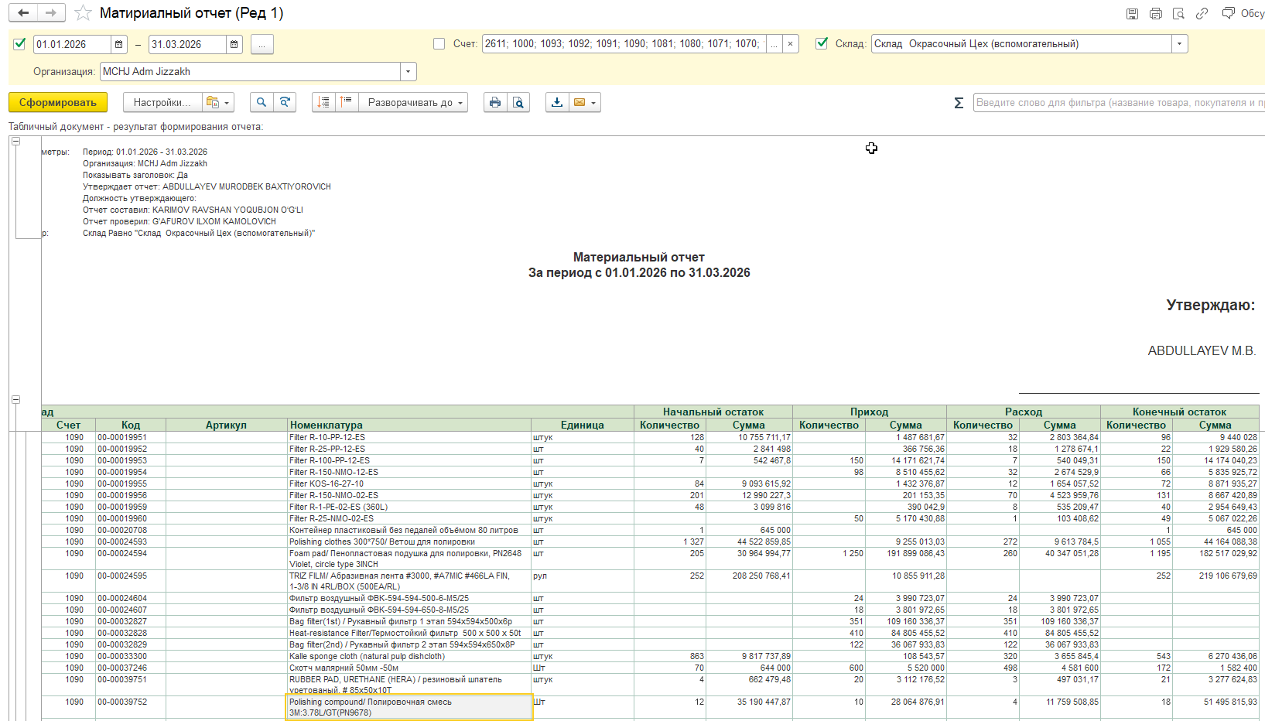Click the Счет accounts input field

624,44
